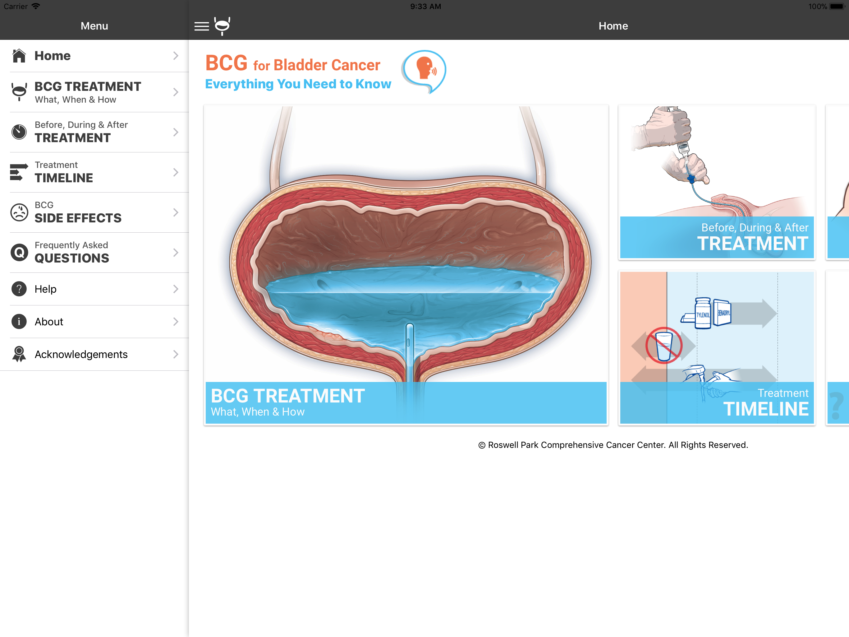Image resolution: width=849 pixels, height=637 pixels.
Task: Tap the Home title in header
Action: (x=613, y=26)
